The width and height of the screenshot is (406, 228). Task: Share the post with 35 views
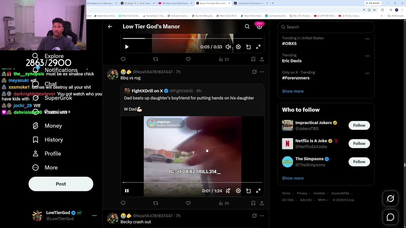(262, 203)
